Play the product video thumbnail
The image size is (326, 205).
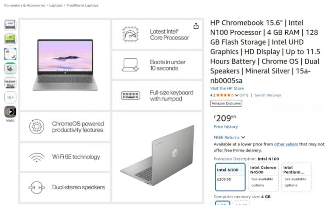tap(10, 112)
